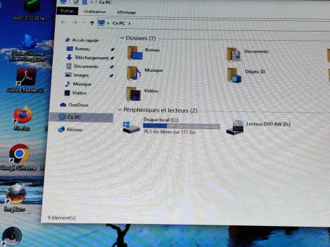Click the Ce PC breadcrumb in address bar
330x247 pixels.
(119, 23)
